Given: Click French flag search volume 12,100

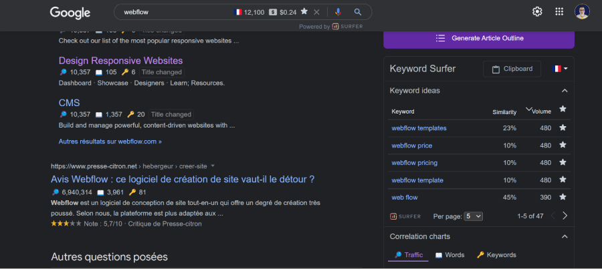Looking at the screenshot, I should (x=249, y=12).
